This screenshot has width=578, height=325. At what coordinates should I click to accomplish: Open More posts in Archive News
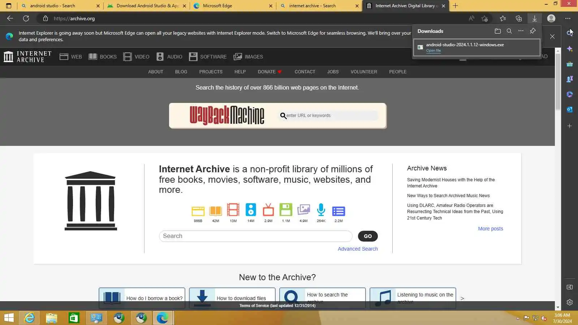491,229
